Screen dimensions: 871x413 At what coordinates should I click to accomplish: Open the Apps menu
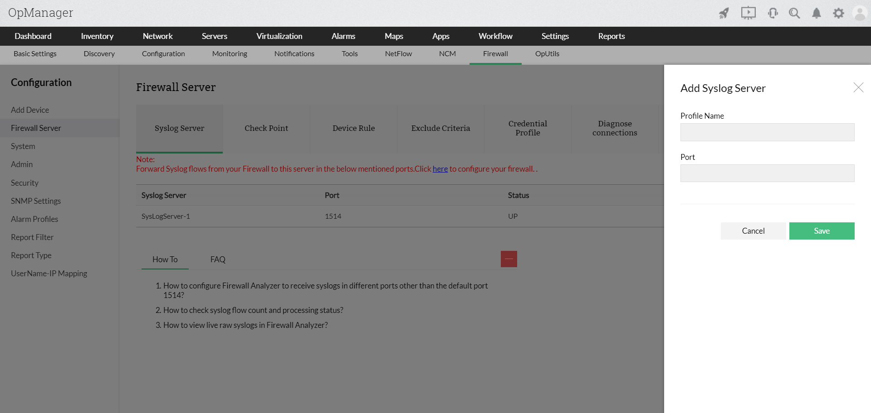click(x=441, y=36)
